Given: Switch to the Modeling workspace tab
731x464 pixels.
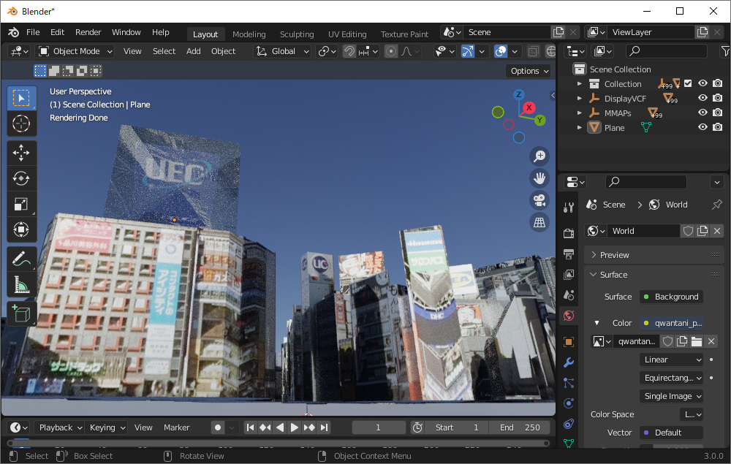Looking at the screenshot, I should pyautogui.click(x=249, y=34).
